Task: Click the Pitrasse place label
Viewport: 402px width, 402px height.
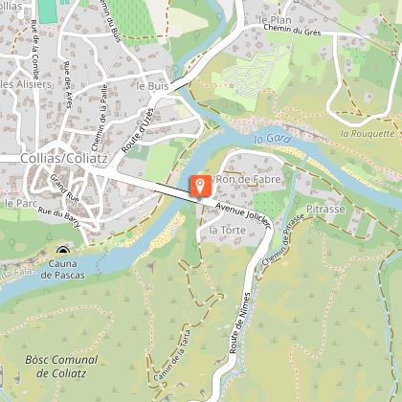Action: [325, 209]
